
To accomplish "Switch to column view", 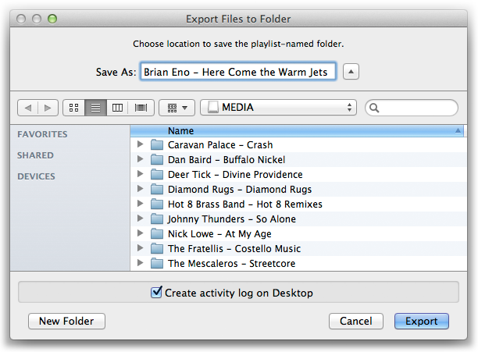I will 117,108.
